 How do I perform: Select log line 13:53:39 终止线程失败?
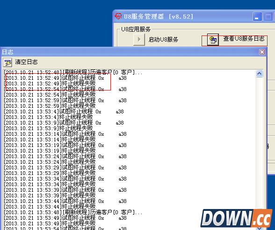[50, 195]
